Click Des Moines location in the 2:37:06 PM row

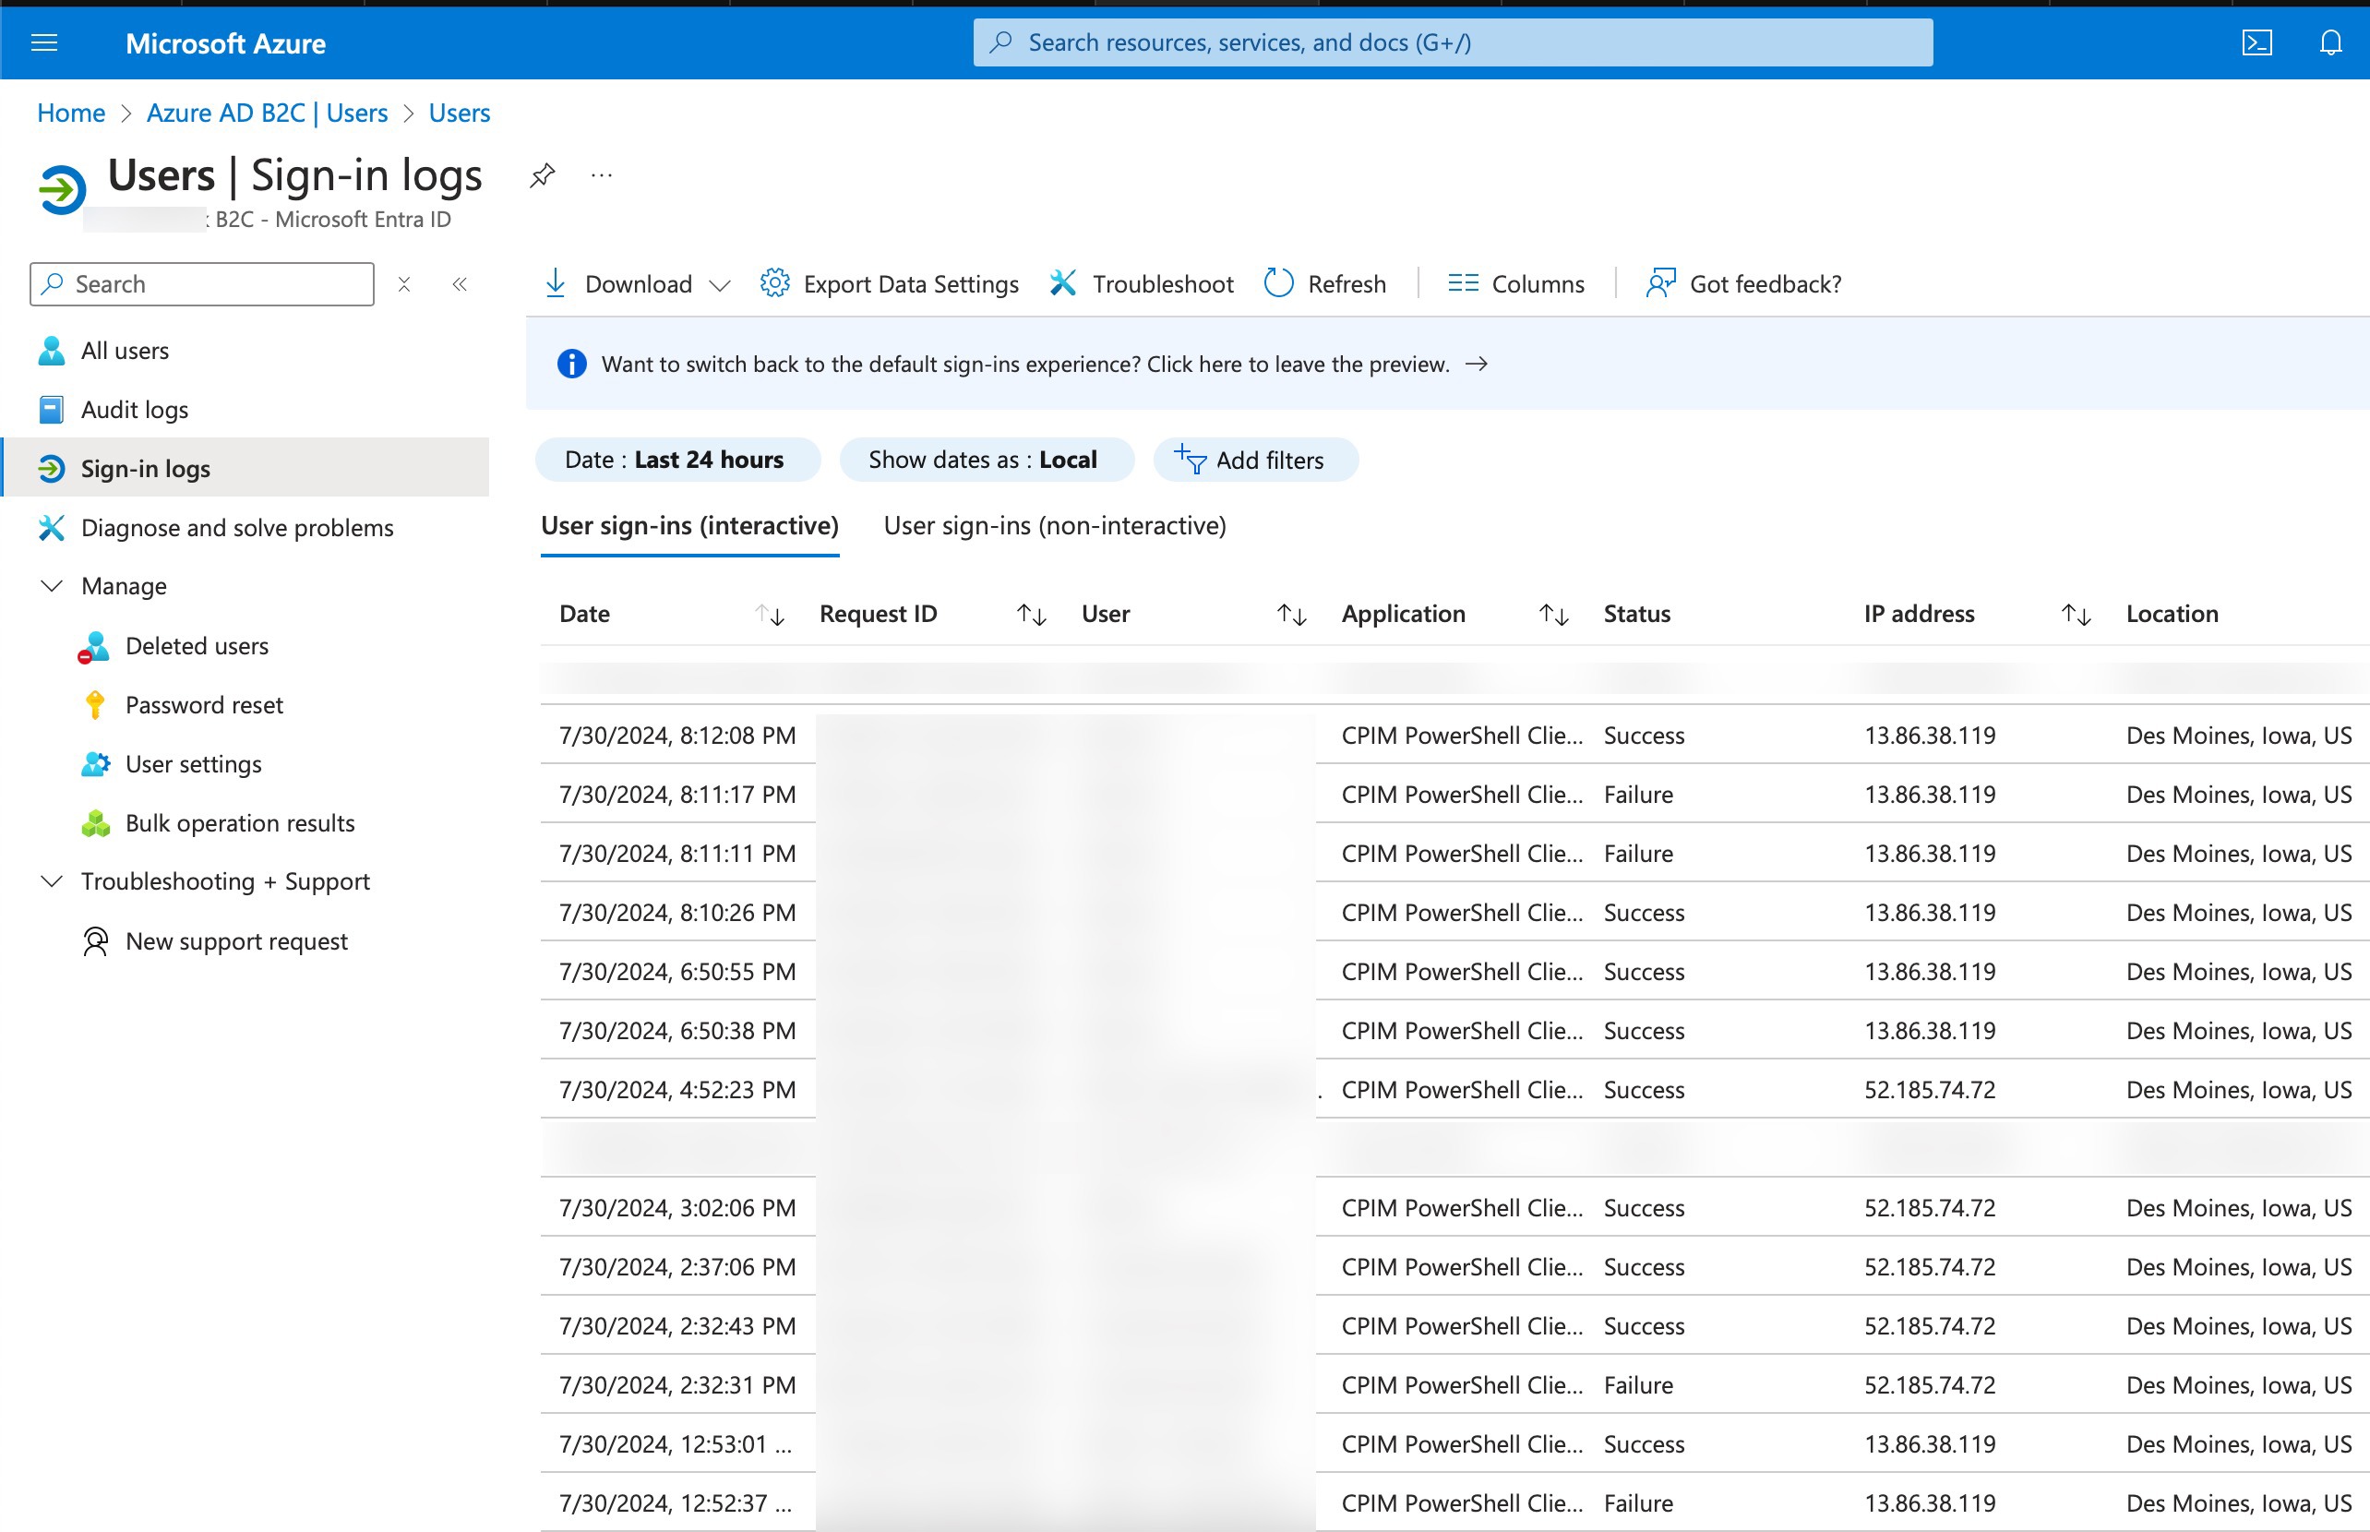pos(2239,1267)
